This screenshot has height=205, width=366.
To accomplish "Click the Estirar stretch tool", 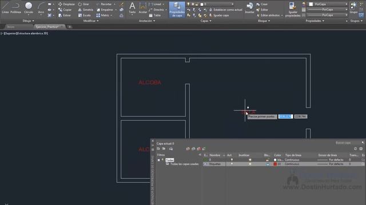I will click(65, 15).
